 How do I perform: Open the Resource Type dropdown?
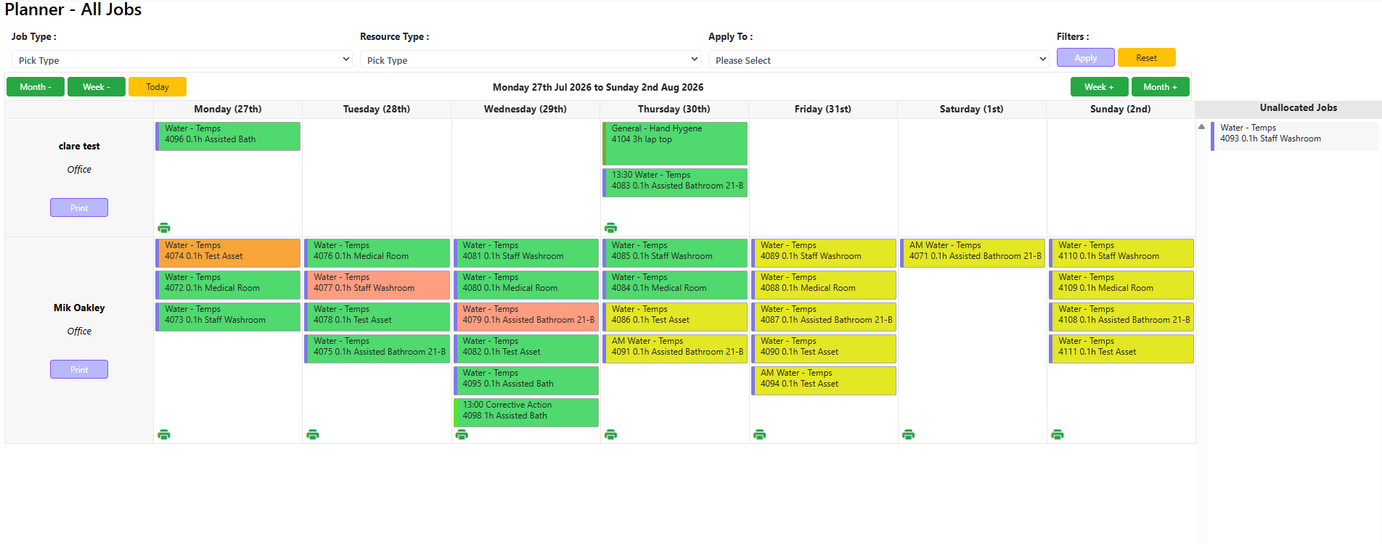click(531, 59)
